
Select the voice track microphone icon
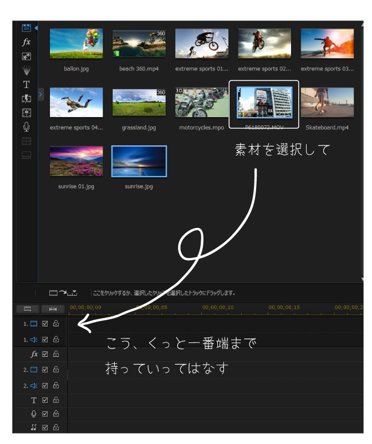[x=34, y=413]
